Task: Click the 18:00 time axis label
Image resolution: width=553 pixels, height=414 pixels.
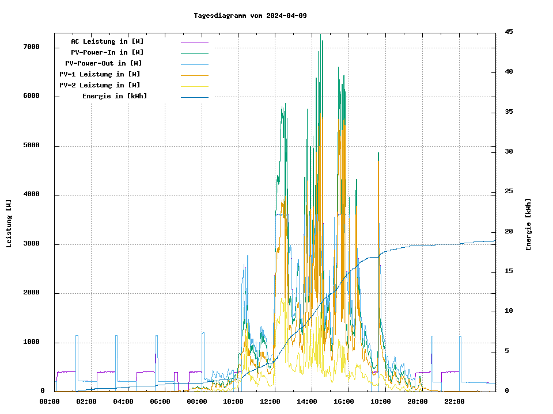Action: [381, 401]
